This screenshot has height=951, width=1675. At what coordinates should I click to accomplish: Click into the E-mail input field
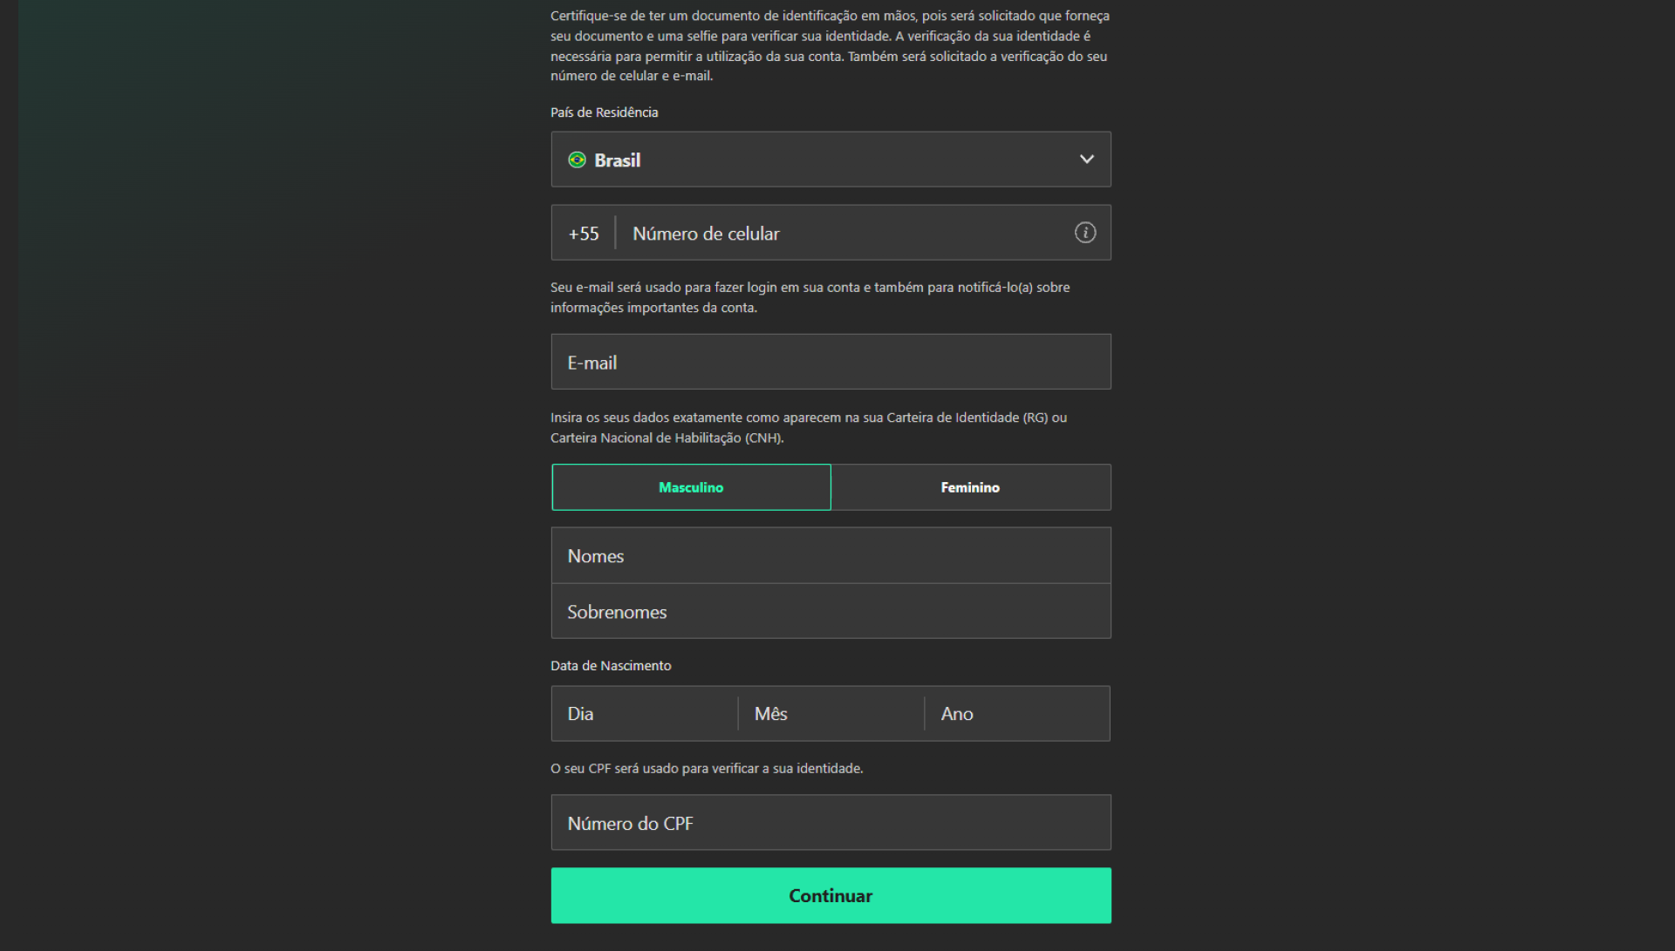click(x=830, y=363)
